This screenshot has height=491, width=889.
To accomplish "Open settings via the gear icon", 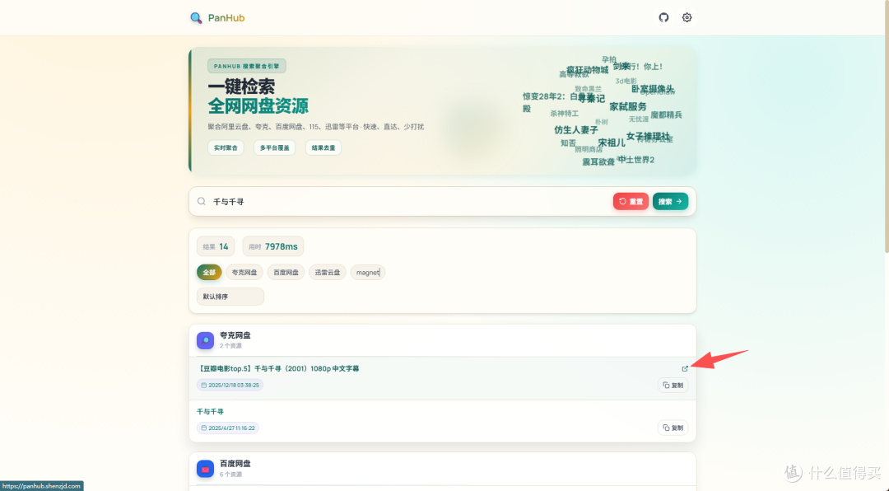I will (x=687, y=17).
